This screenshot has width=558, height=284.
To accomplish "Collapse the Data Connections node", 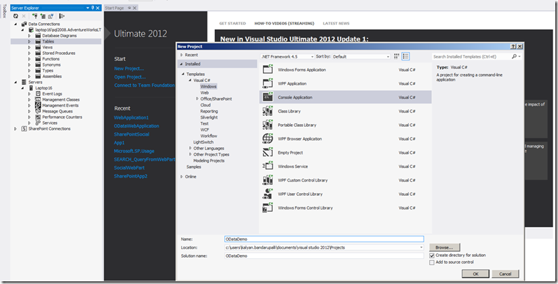I will (16, 24).
